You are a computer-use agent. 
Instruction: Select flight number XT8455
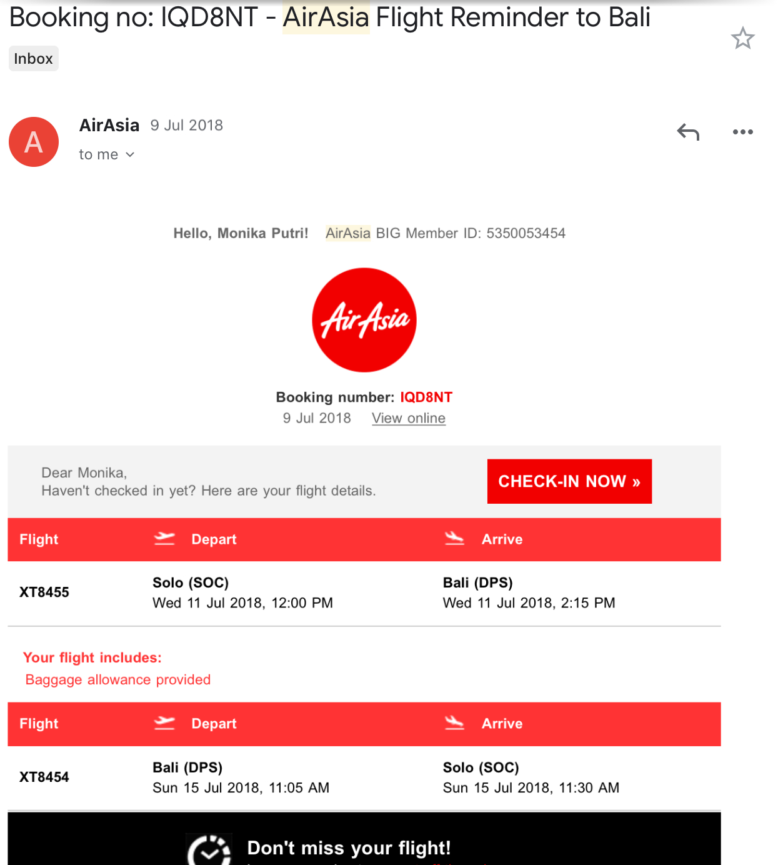(x=44, y=592)
